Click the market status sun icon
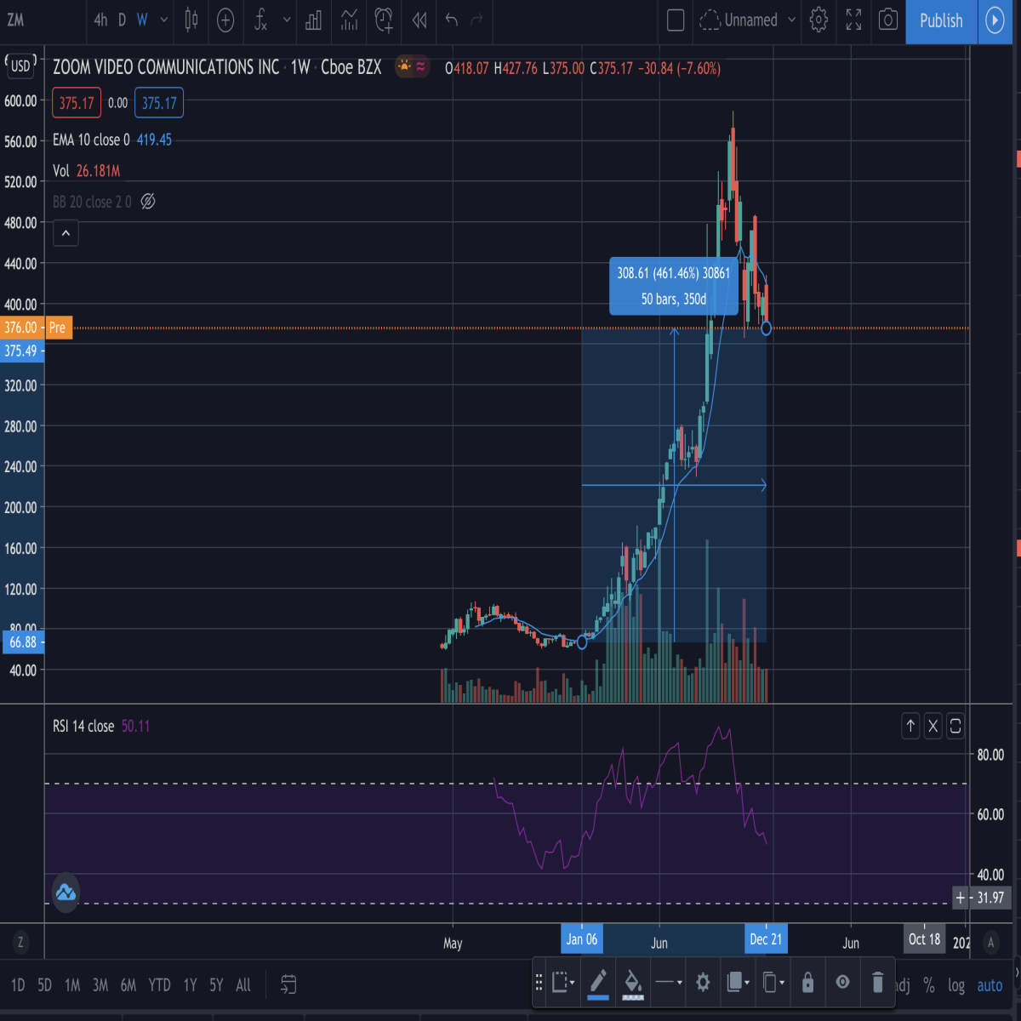This screenshot has width=1021, height=1021. pyautogui.click(x=404, y=66)
